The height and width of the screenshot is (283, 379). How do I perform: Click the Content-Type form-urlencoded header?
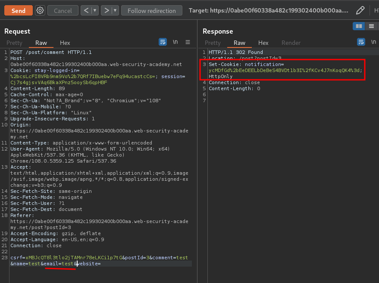81,143
